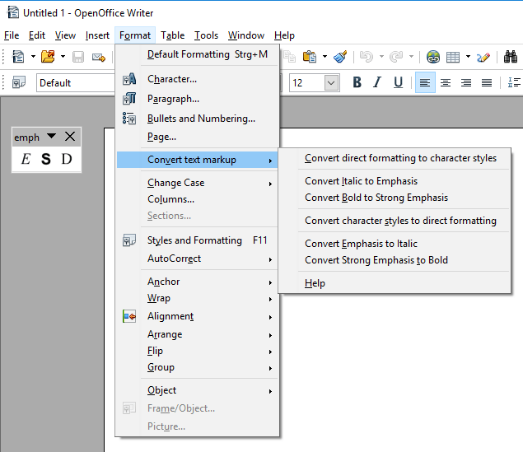
Task: Open the Help menu in the menu bar
Action: pyautogui.click(x=284, y=35)
